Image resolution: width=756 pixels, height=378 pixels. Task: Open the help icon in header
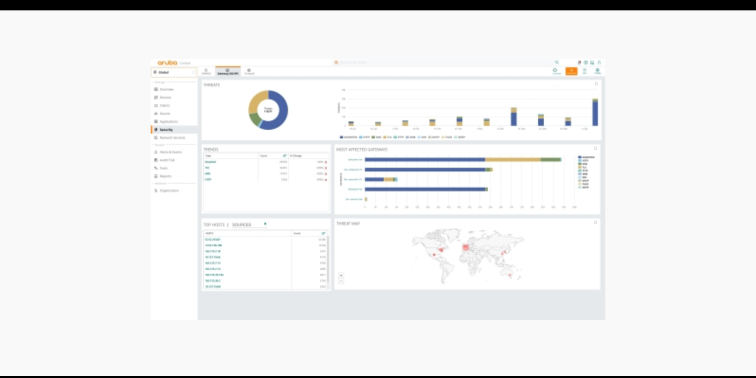click(x=585, y=63)
